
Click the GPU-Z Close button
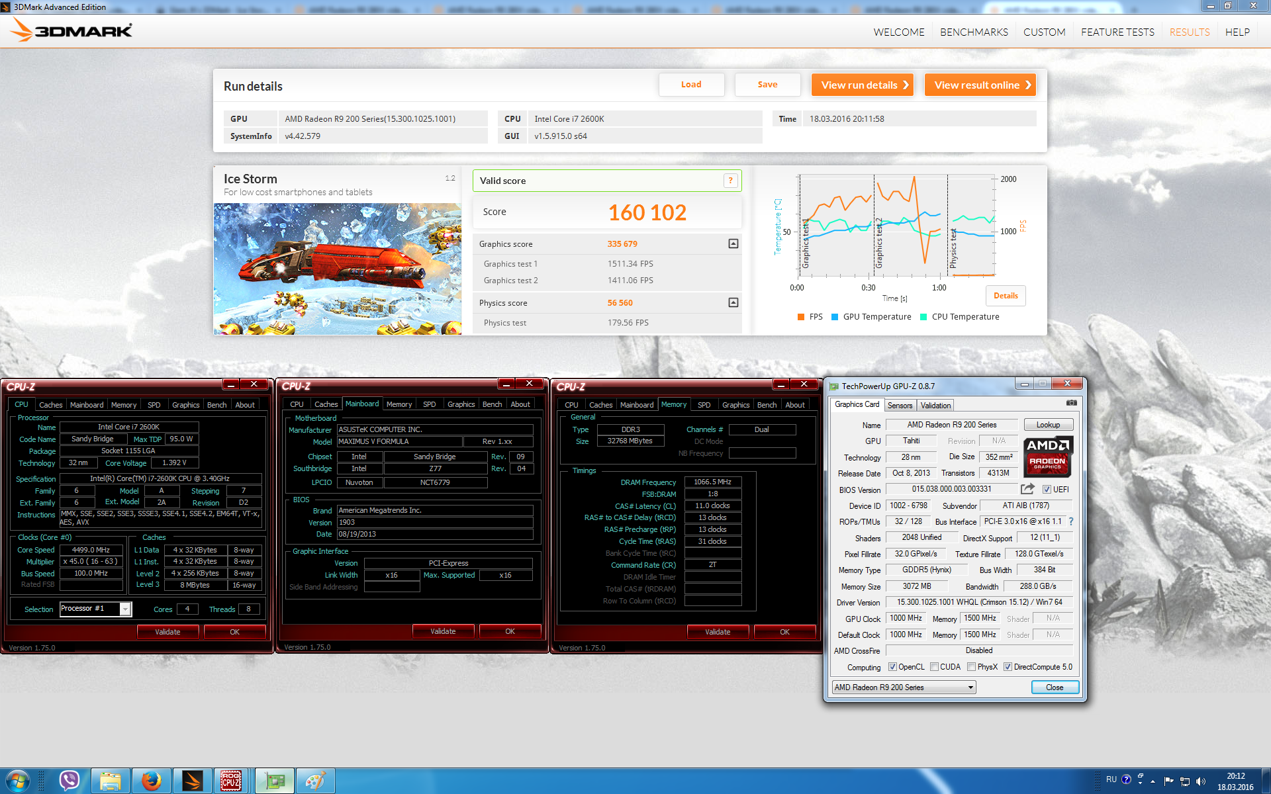point(1055,687)
